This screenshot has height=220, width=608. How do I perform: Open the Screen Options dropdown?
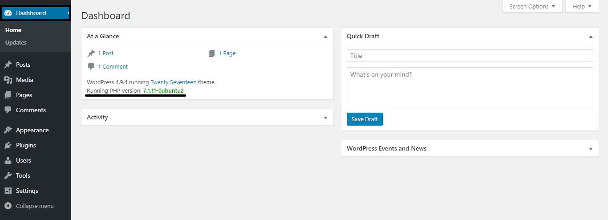coord(532,6)
